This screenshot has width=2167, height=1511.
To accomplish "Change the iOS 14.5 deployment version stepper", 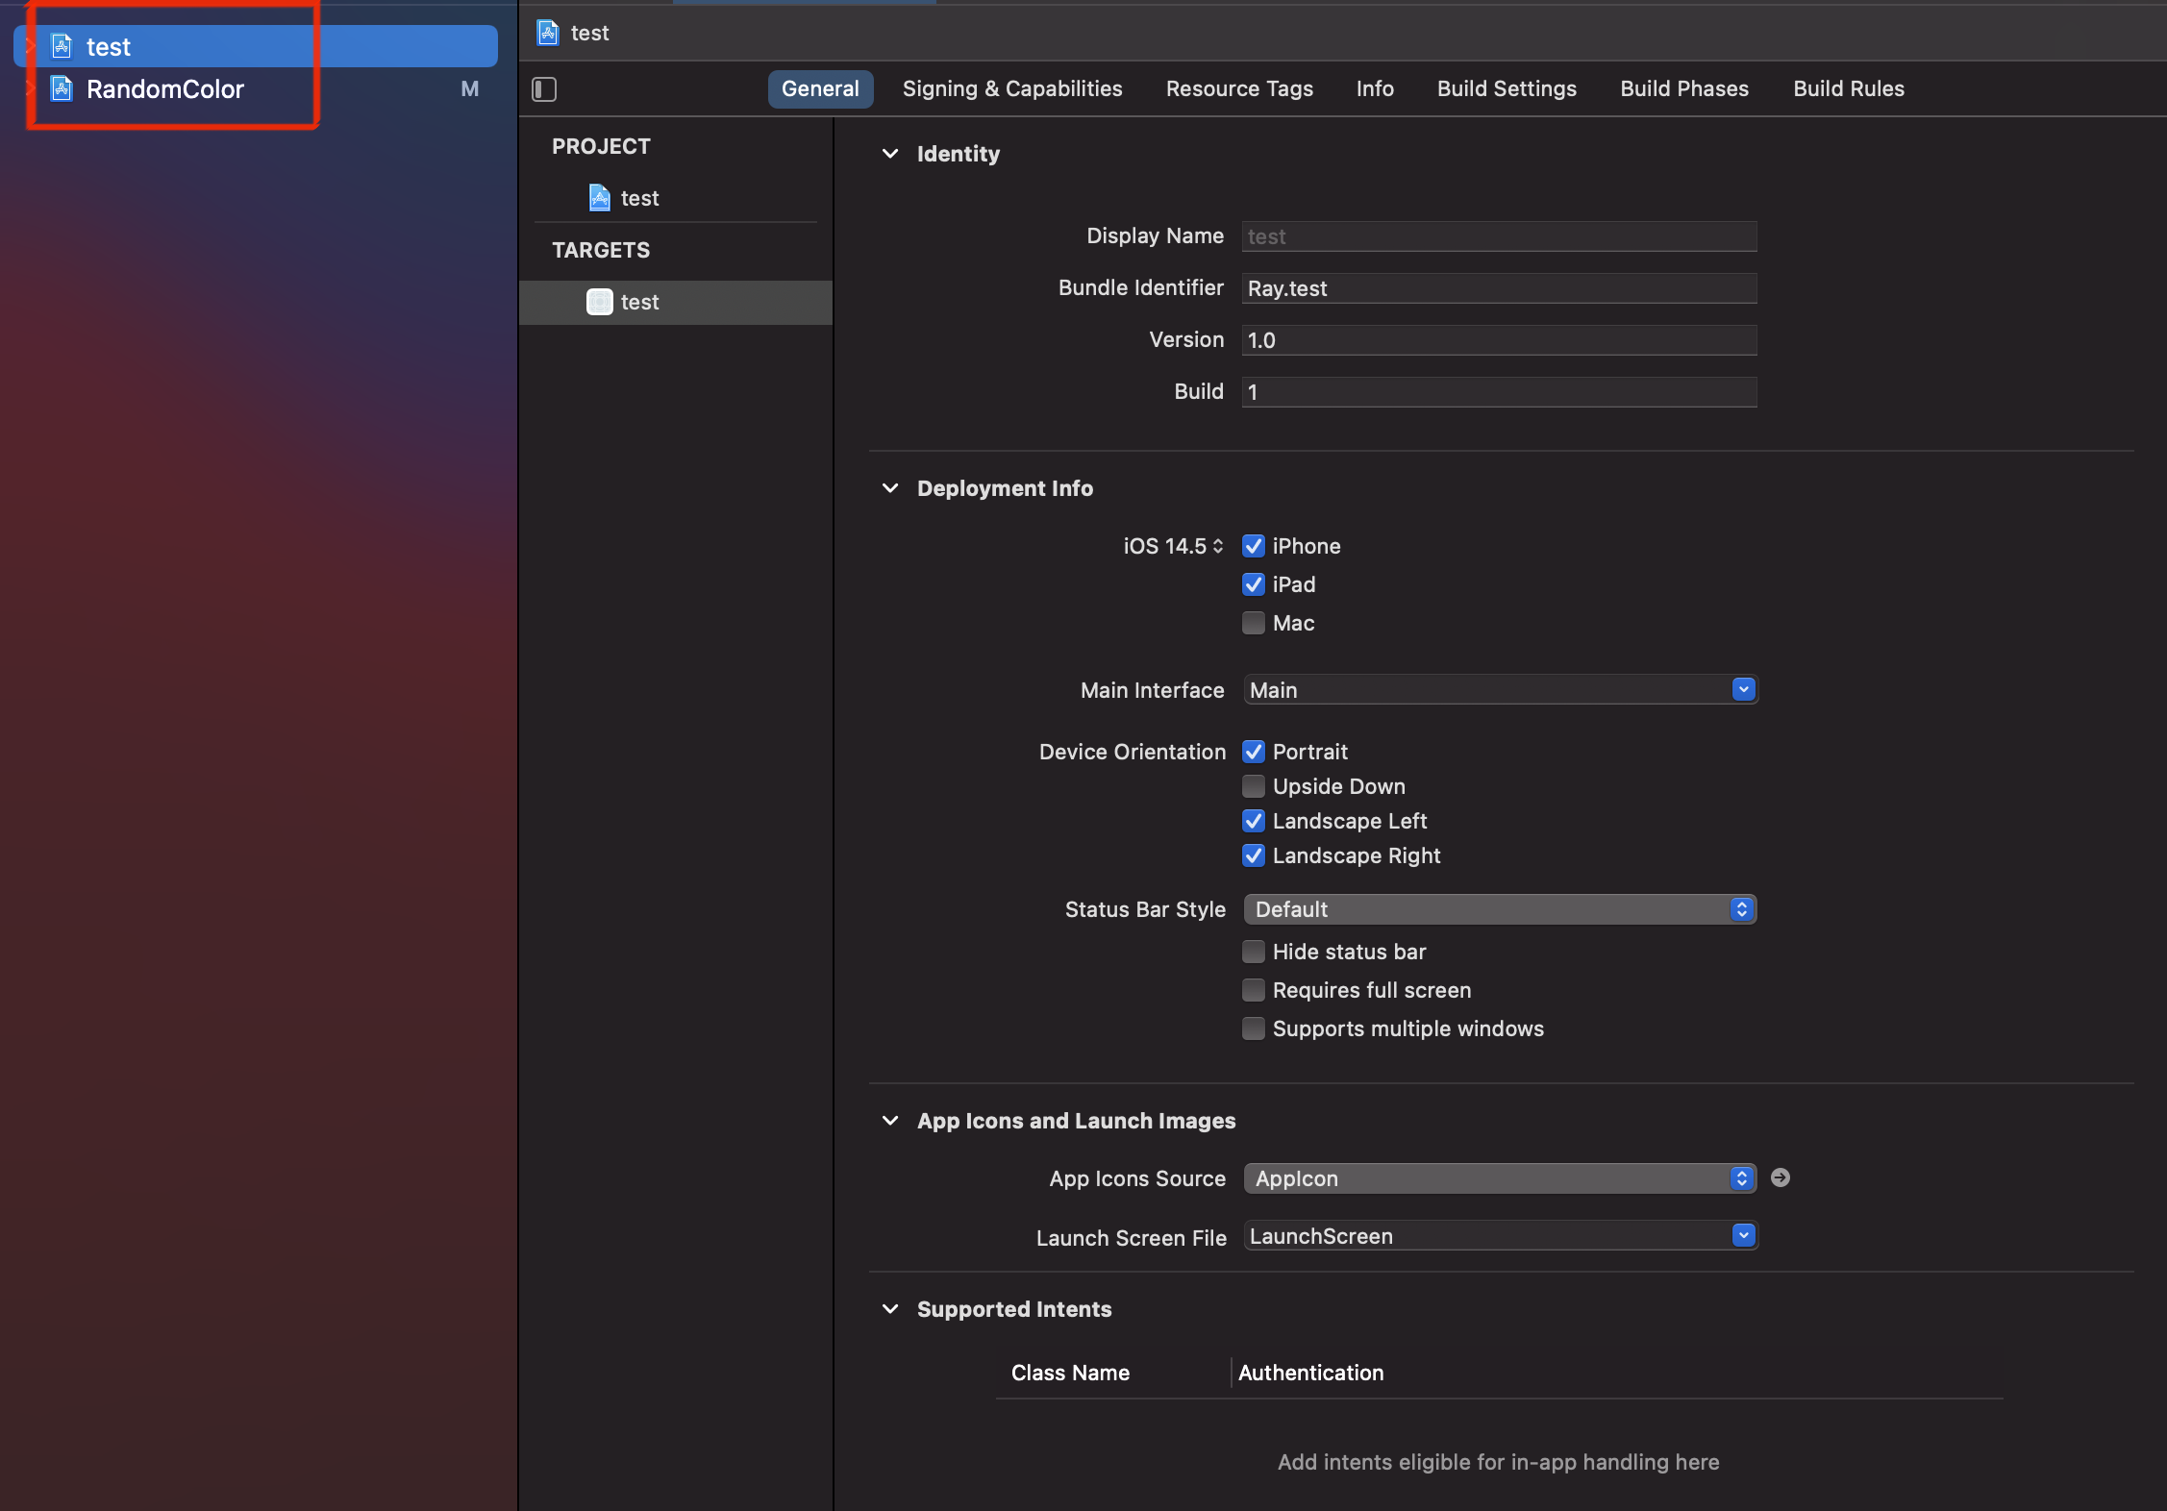I will point(1218,546).
